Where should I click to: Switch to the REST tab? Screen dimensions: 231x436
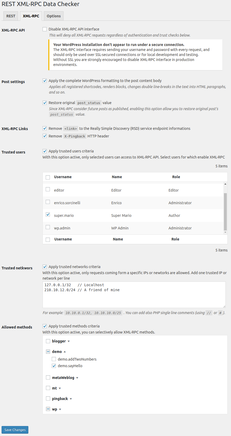[11, 16]
